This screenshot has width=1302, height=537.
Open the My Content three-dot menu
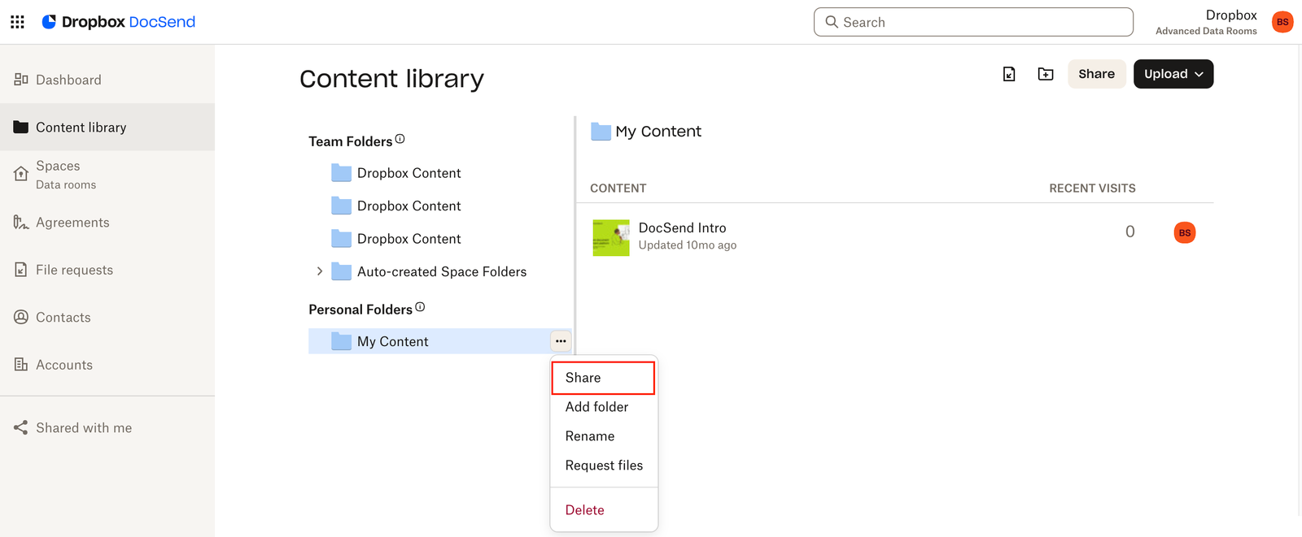(561, 341)
